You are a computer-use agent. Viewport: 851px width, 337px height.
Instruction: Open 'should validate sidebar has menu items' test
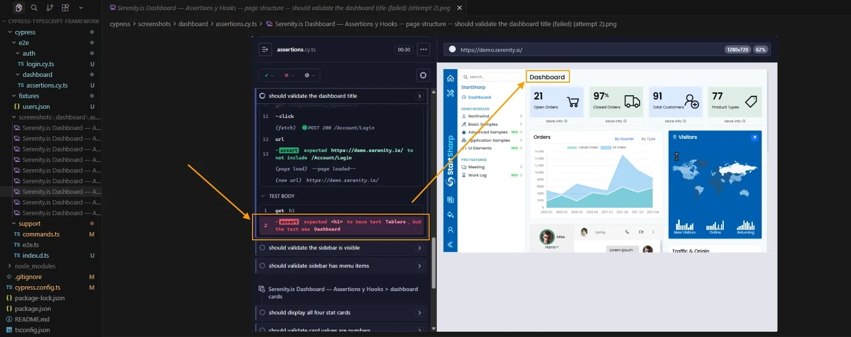pos(342,266)
